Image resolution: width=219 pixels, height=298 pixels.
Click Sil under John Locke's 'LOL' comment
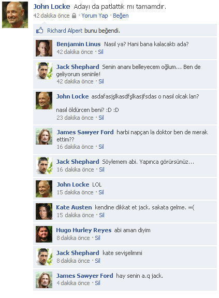(x=101, y=192)
